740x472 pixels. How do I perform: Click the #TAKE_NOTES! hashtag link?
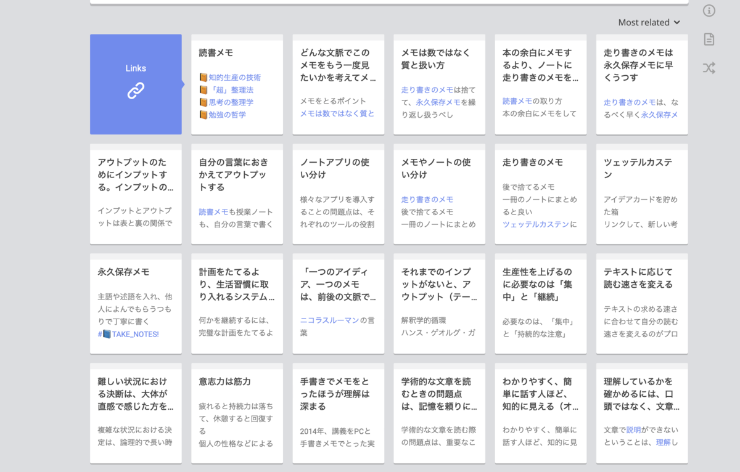click(128, 334)
